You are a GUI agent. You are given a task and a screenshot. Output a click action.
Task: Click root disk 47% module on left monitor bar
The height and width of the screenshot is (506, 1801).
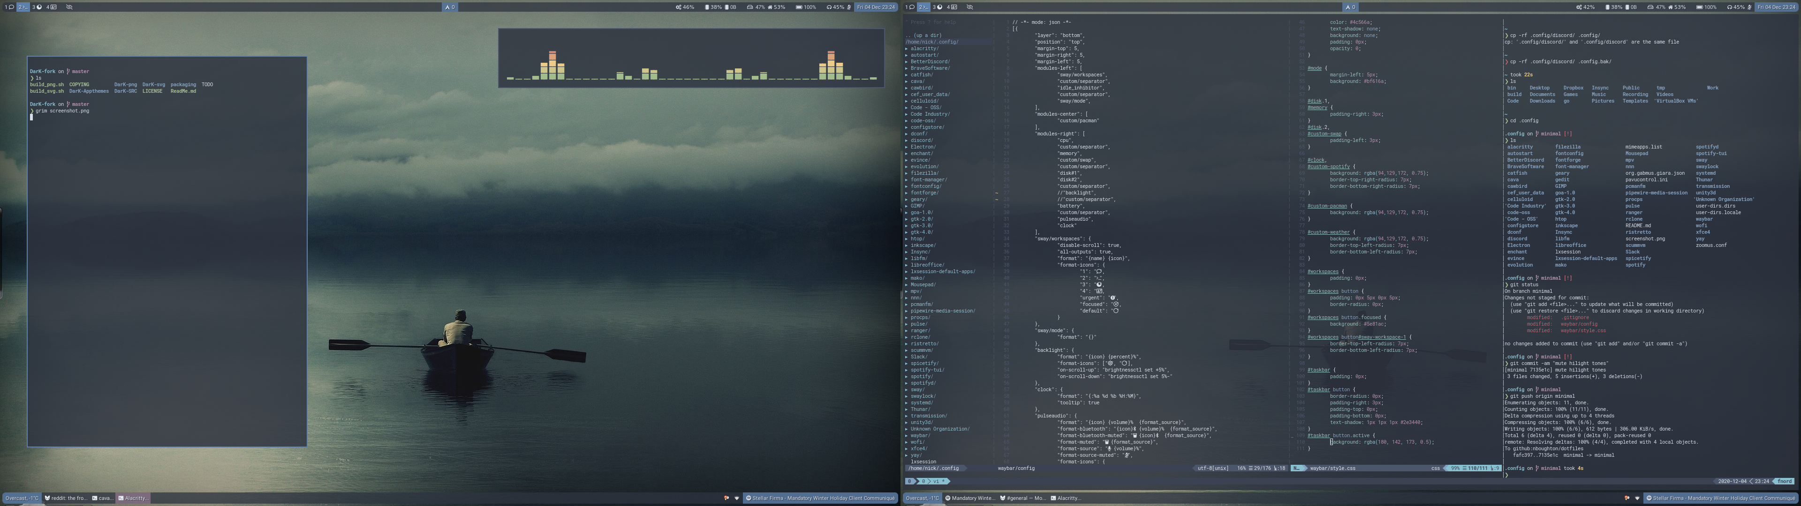point(756,7)
